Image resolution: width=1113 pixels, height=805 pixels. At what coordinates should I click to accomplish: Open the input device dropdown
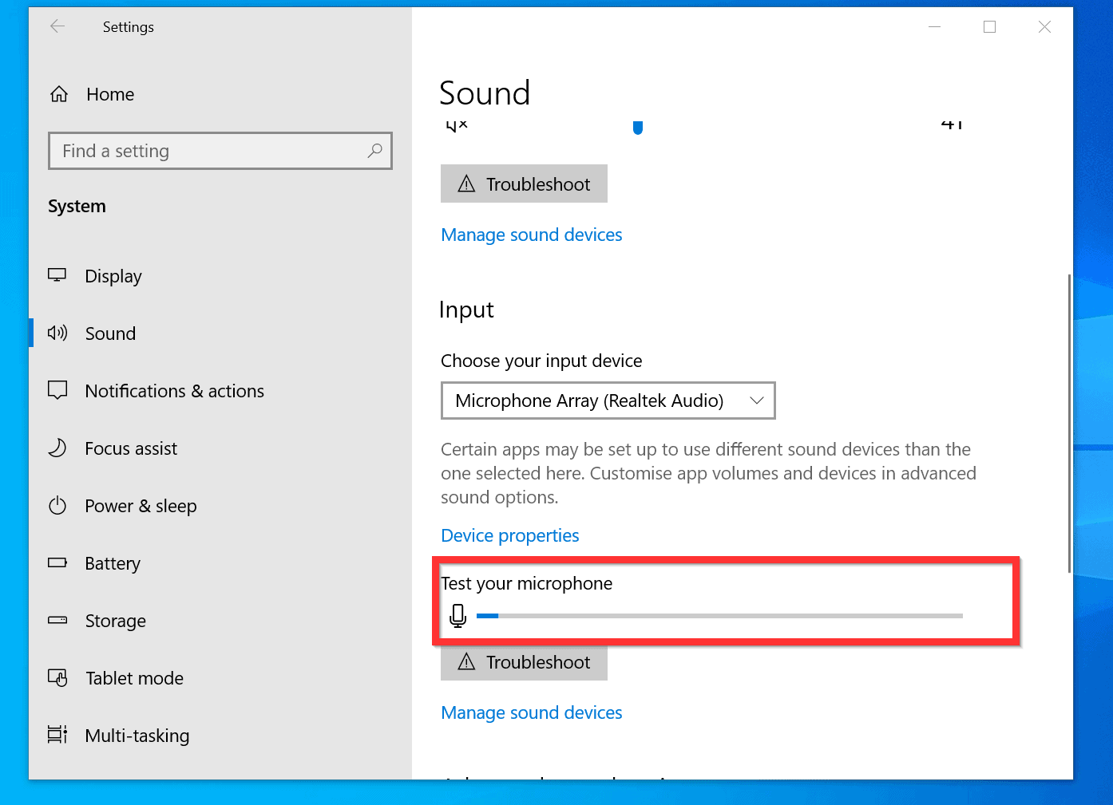pyautogui.click(x=608, y=400)
